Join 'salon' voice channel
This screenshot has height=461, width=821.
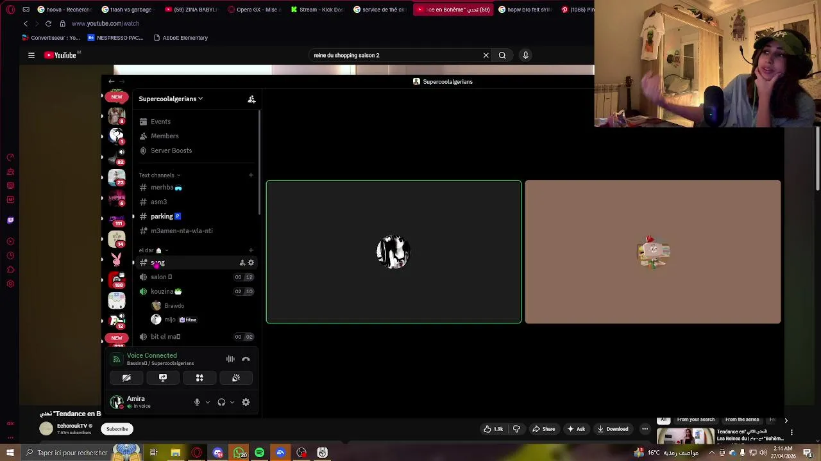coord(197,277)
